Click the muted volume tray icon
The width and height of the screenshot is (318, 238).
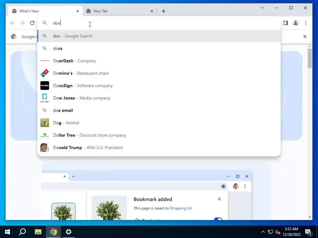278,232
